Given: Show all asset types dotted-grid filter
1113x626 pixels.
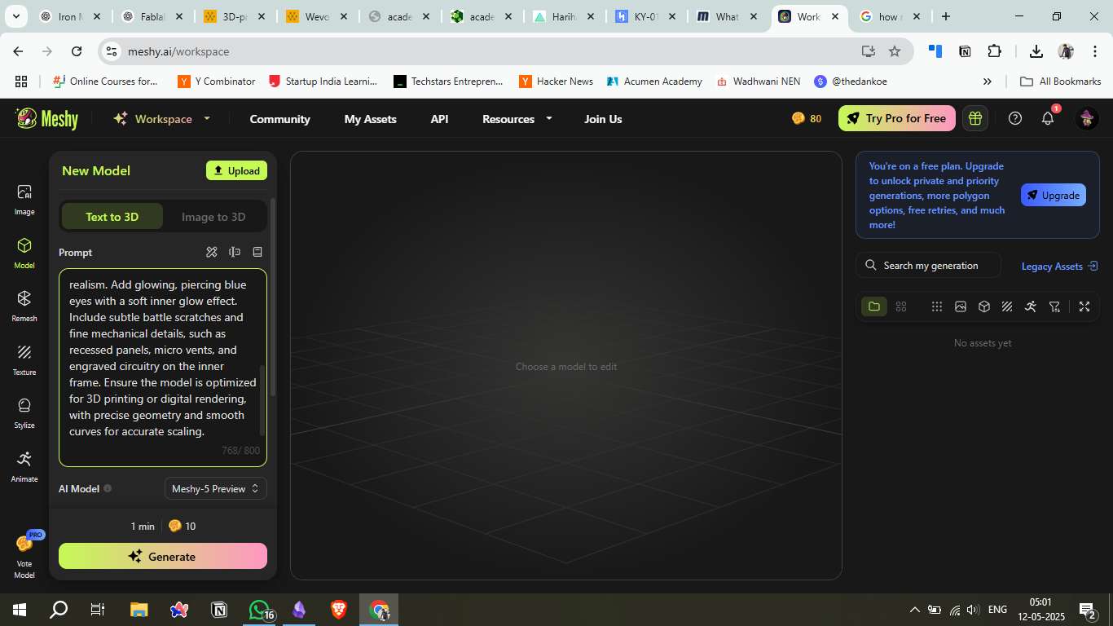Looking at the screenshot, I should (x=937, y=306).
